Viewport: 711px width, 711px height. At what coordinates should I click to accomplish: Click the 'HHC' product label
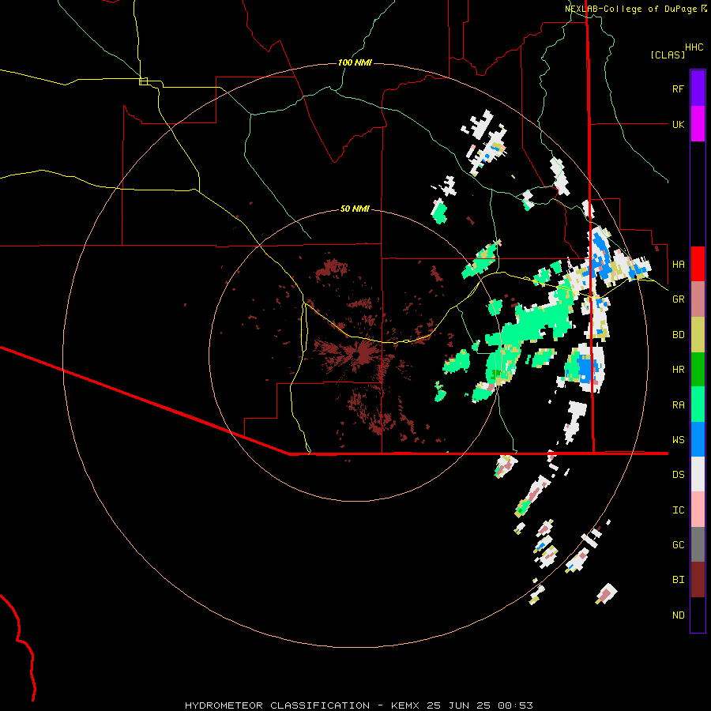[694, 47]
